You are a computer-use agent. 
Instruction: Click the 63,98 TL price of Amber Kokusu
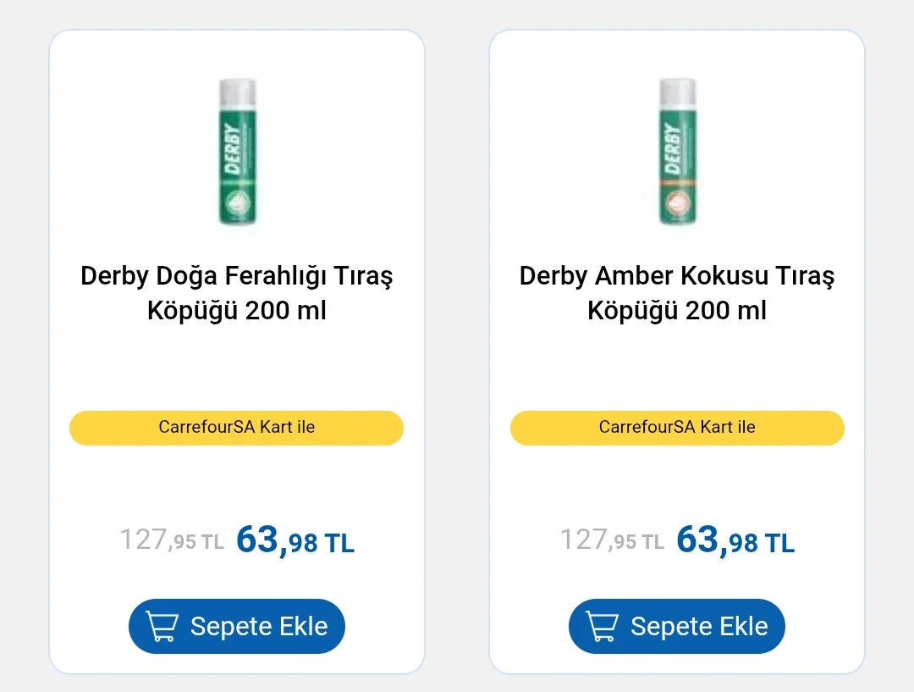click(x=735, y=540)
